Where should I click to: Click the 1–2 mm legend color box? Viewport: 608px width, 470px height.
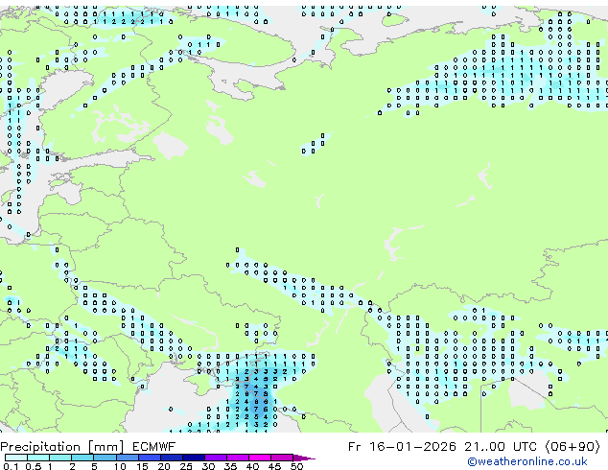60,458
